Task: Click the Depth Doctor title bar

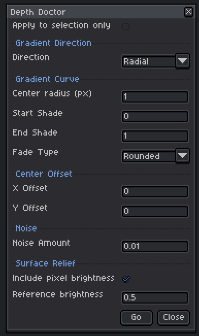Action: pos(95,12)
